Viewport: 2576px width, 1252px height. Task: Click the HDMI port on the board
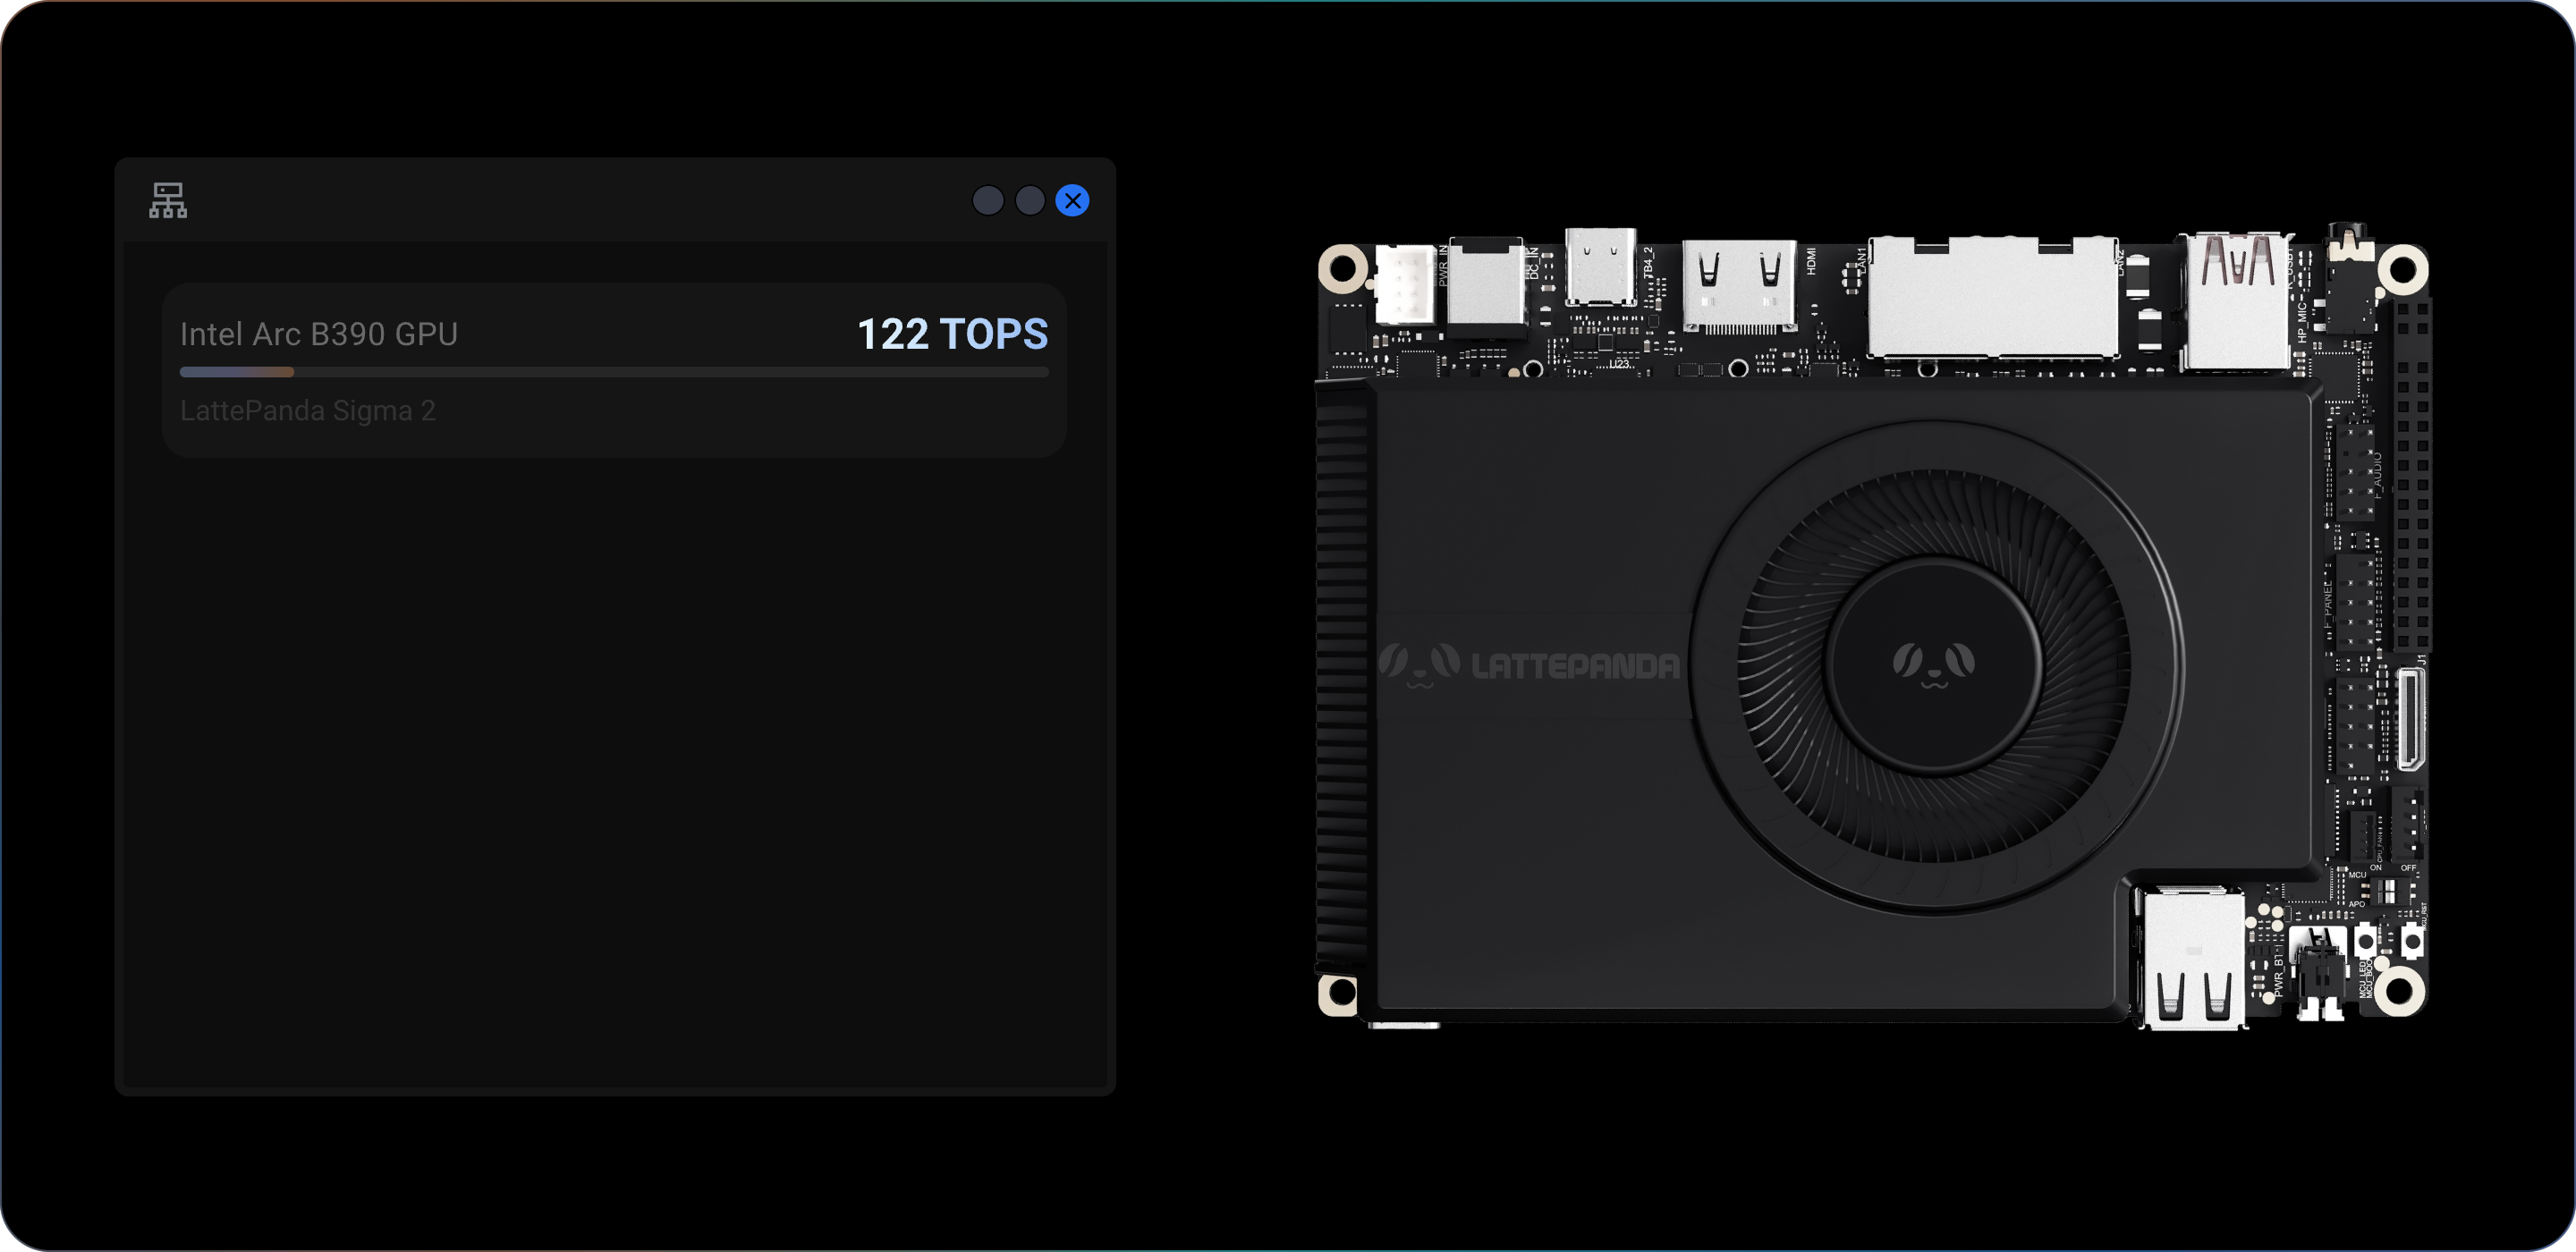[1739, 286]
